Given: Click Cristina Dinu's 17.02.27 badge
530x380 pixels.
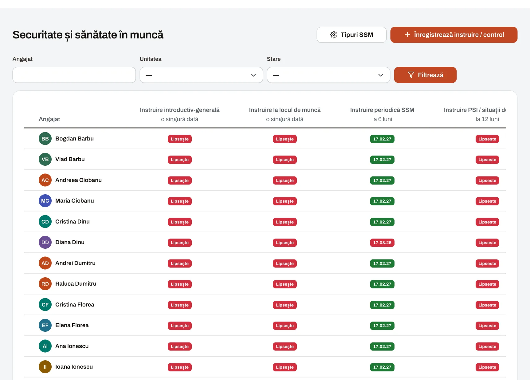Looking at the screenshot, I should [382, 222].
